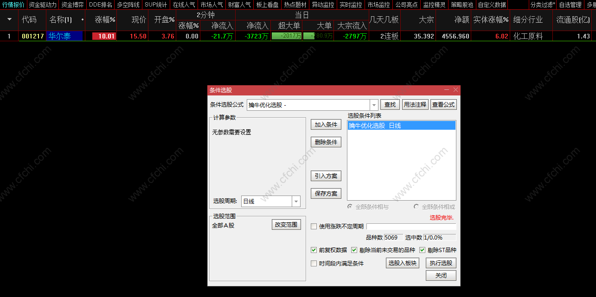Open the table header dropdown triangle
The height and width of the screenshot is (297, 596).
click(x=9, y=20)
